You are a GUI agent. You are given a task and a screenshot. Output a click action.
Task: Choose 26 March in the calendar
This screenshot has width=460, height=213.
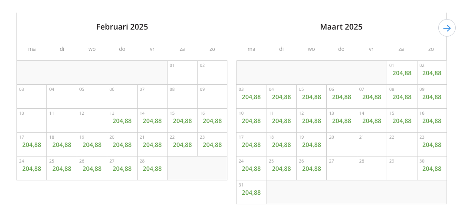(312, 168)
